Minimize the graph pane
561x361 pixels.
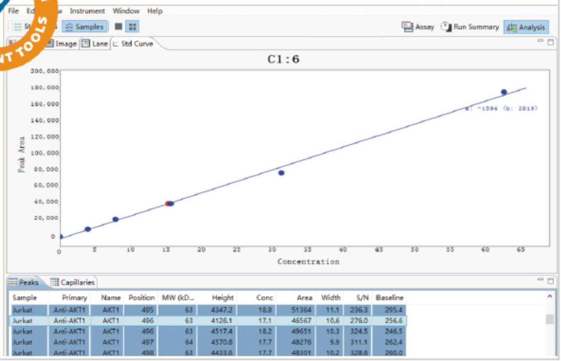(542, 42)
